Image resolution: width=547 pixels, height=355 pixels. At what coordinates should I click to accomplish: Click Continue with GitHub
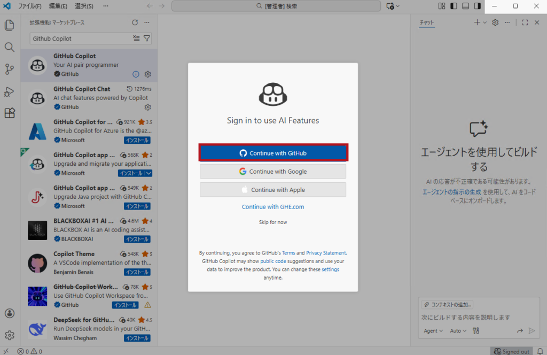coord(273,152)
